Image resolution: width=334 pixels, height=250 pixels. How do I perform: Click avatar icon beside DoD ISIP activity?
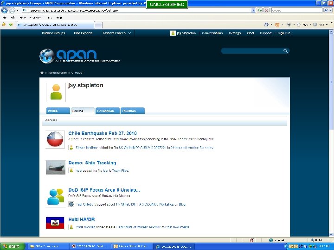pos(71,204)
